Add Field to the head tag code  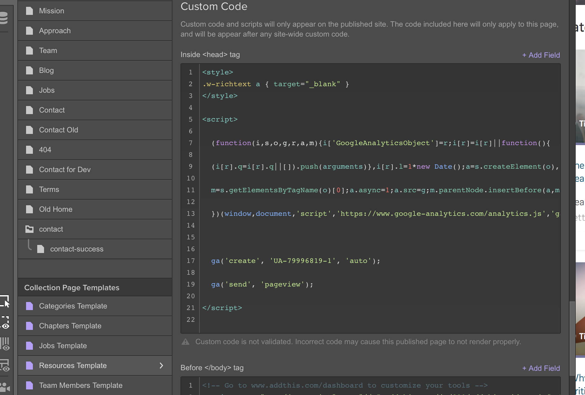541,55
